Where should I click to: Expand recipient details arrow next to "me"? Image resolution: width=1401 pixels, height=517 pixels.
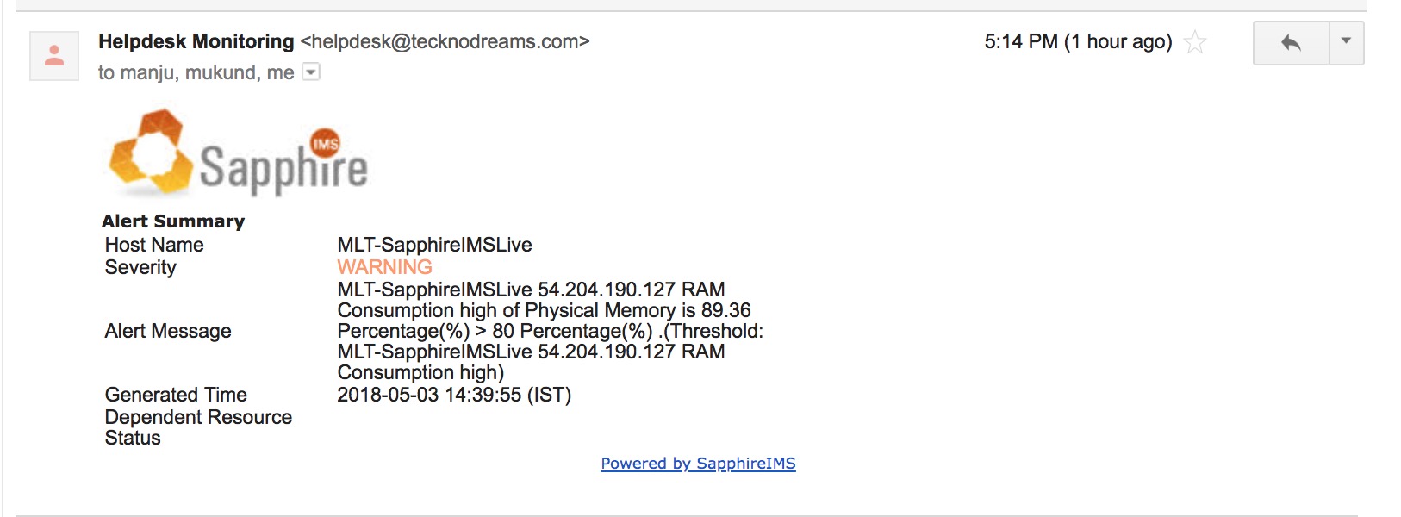[312, 72]
